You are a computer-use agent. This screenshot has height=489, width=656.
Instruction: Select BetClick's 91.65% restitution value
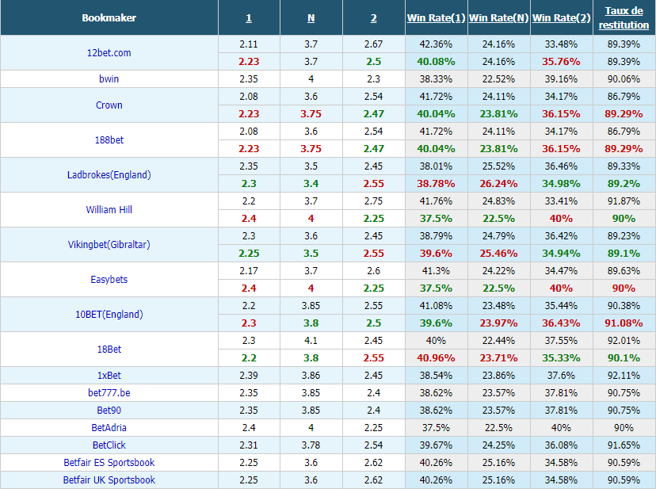click(624, 445)
